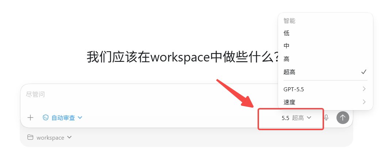Viewport: 392px width, 160px height.
Task: Click the microphone voice input icon
Action: (326, 118)
